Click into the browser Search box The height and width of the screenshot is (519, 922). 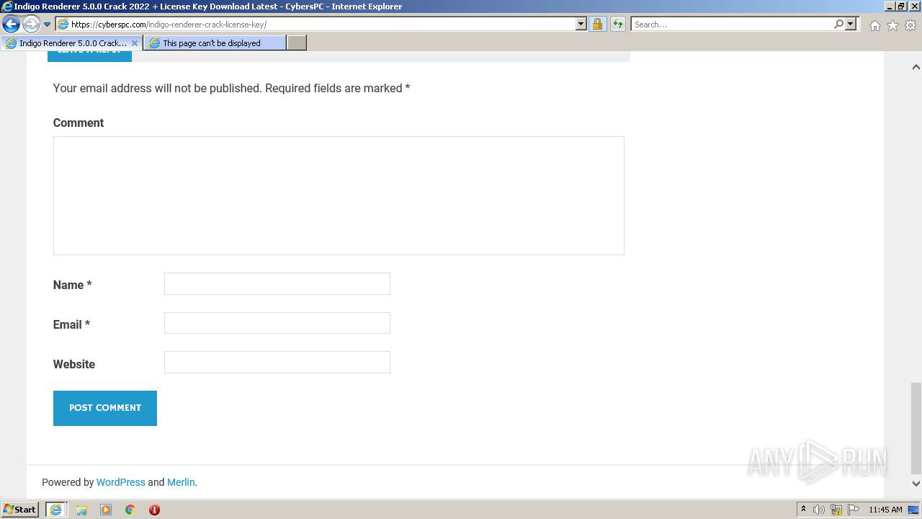tap(731, 25)
